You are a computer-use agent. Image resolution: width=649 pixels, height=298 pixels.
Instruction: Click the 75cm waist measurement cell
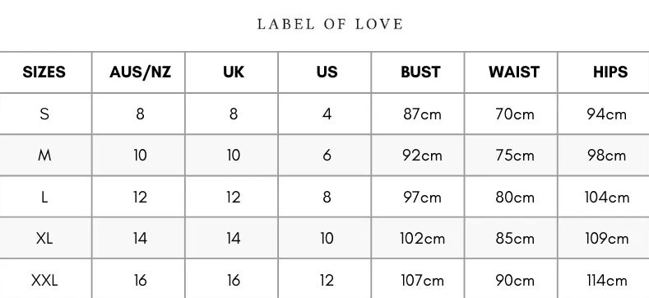coord(515,156)
